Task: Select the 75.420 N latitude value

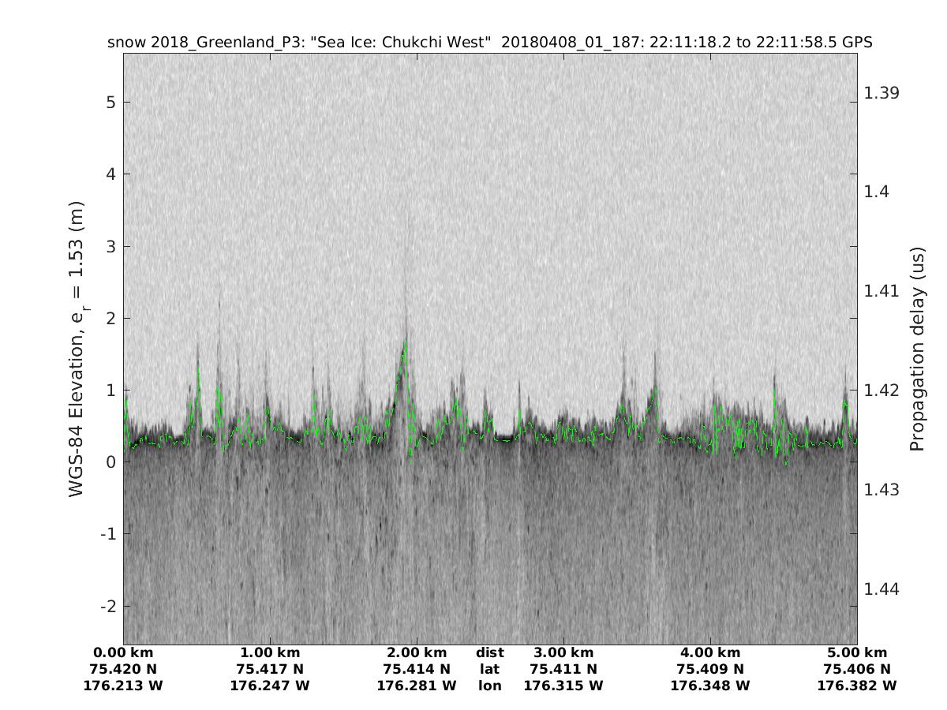Action: (123, 669)
